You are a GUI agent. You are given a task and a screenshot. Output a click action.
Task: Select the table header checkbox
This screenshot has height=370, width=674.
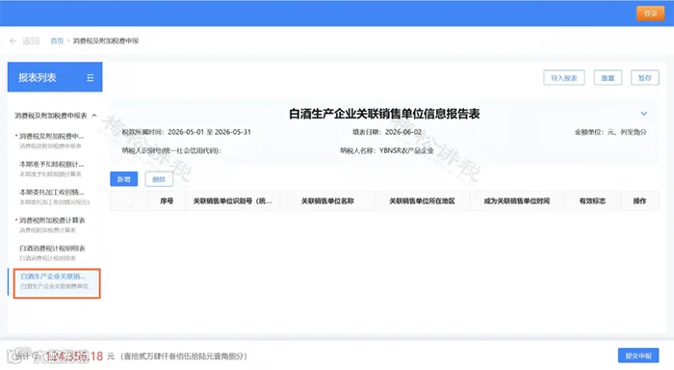tap(129, 201)
